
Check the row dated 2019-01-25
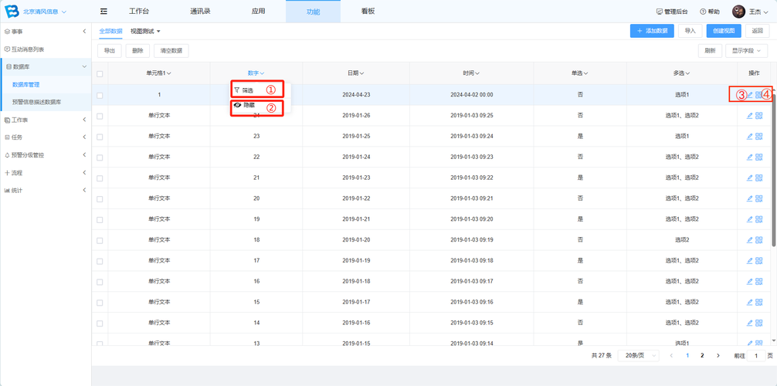(x=100, y=137)
